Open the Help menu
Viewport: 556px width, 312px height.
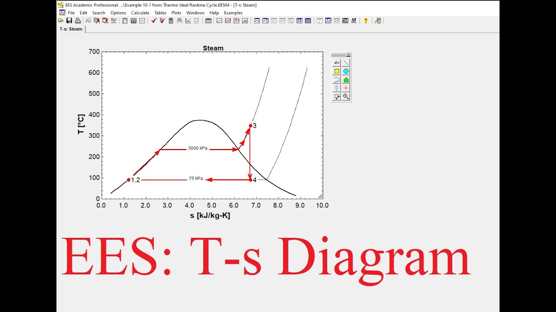pos(214,13)
